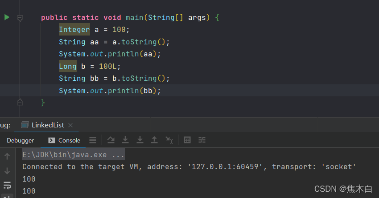Click the Trace Current Stream Chain icon
Image resolution: width=379 pixels, height=198 pixels.
click(202, 140)
